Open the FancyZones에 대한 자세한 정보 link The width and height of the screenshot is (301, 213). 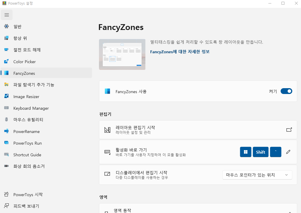tap(180, 52)
